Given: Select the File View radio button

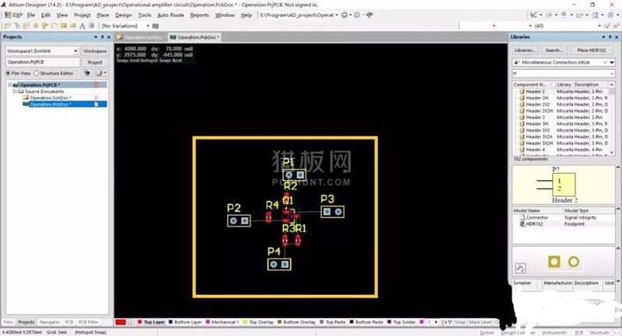Looking at the screenshot, I should 9,73.
